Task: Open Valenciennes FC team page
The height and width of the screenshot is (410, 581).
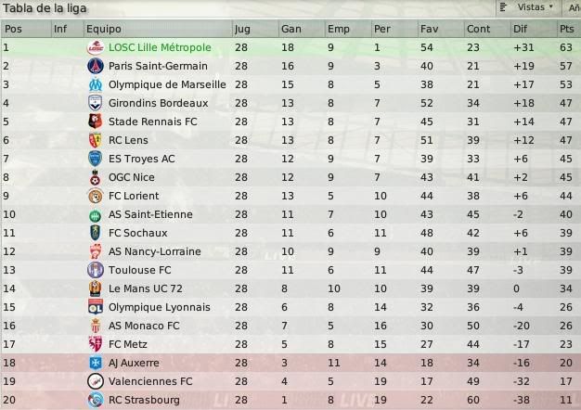Action: tap(150, 381)
